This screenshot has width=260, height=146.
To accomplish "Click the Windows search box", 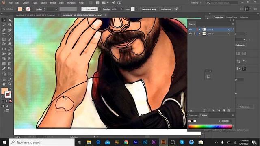I will click(42, 142).
